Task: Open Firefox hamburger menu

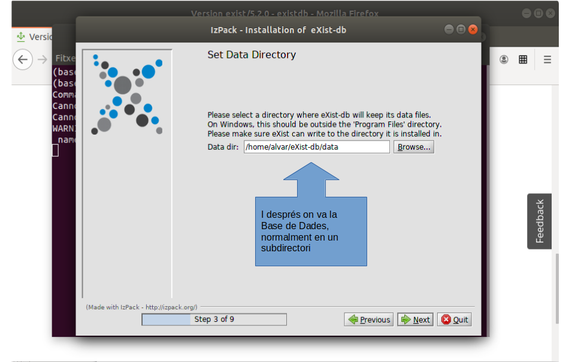Action: [x=547, y=59]
